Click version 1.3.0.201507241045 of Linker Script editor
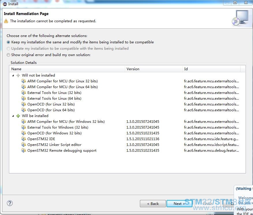The image size is (253, 215). pyautogui.click(x=143, y=145)
